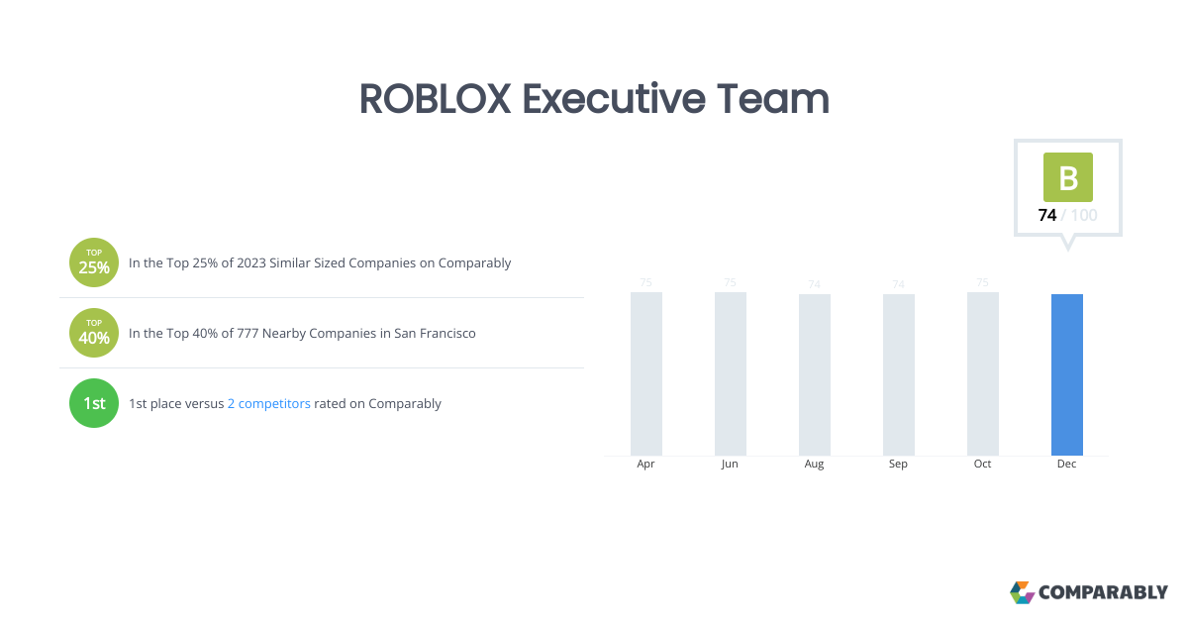Click the Oct month axis label
1188x624 pixels.
pyautogui.click(x=982, y=464)
